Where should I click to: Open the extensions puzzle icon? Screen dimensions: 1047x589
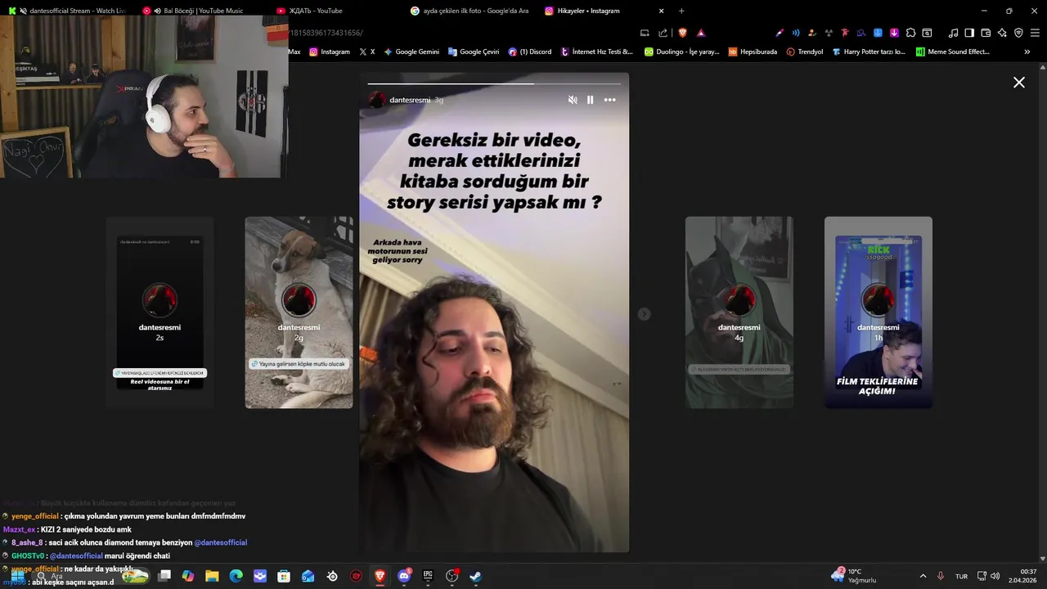point(910,33)
